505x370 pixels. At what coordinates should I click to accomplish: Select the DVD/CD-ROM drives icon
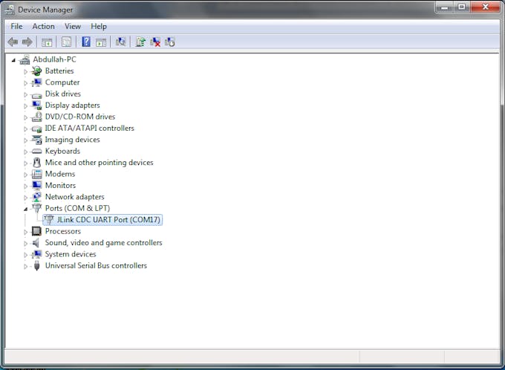coord(36,117)
